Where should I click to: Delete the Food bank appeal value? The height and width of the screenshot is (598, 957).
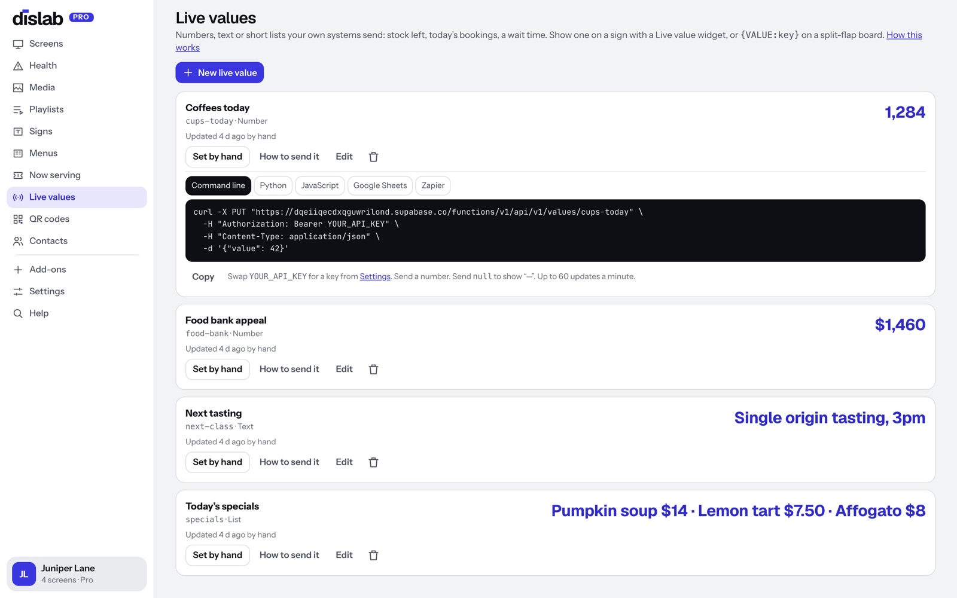coord(373,370)
